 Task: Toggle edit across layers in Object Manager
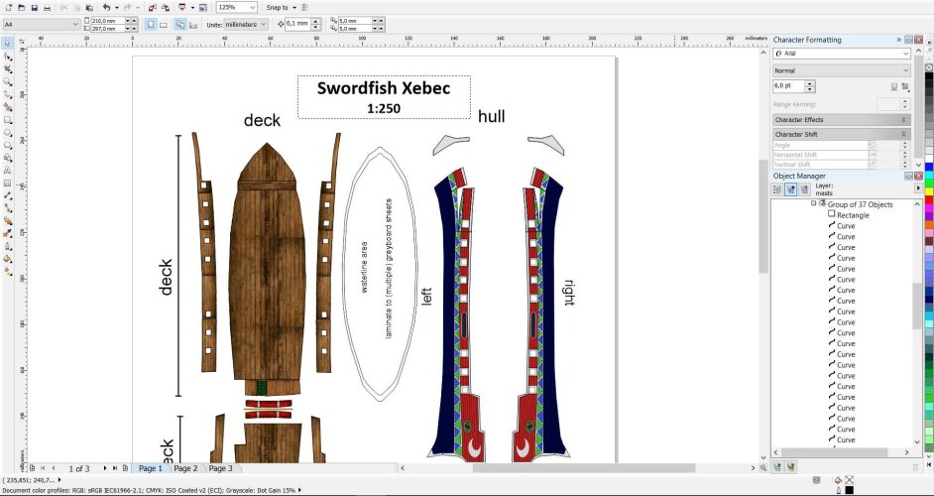[x=791, y=187]
